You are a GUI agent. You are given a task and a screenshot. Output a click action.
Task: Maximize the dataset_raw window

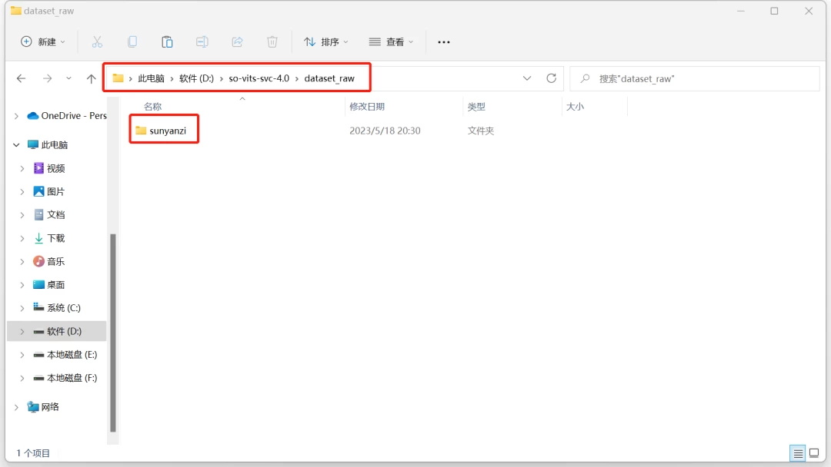[774, 11]
